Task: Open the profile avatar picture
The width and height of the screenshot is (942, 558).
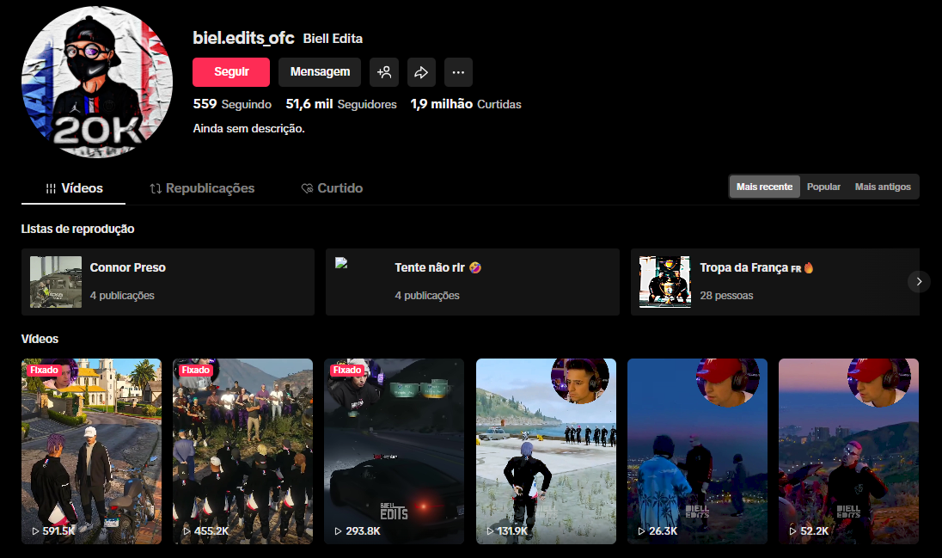Action: [x=97, y=83]
